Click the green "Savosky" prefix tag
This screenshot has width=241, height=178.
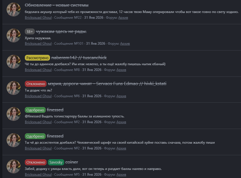56,162
